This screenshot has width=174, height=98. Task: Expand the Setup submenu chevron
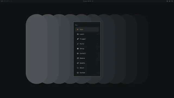[x=97, y=49]
